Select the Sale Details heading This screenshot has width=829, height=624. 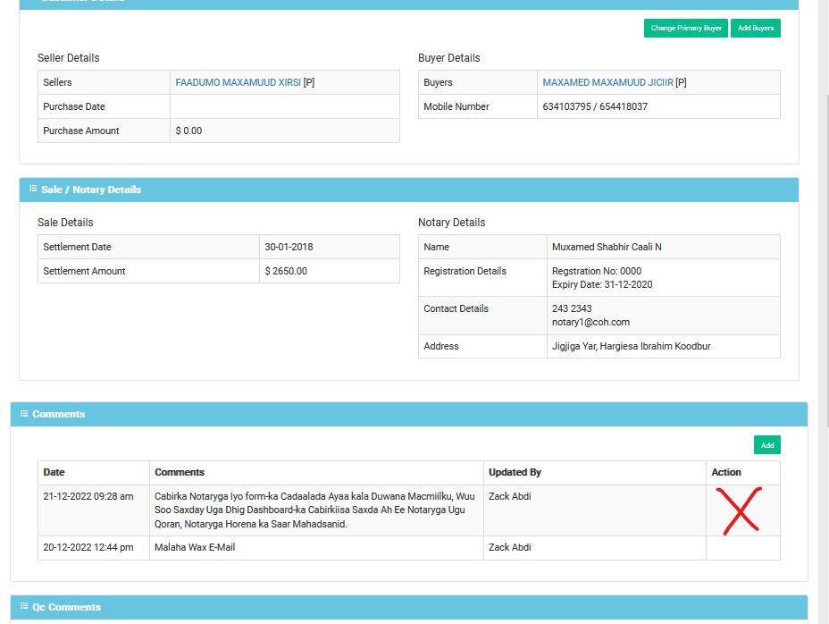[x=65, y=223]
